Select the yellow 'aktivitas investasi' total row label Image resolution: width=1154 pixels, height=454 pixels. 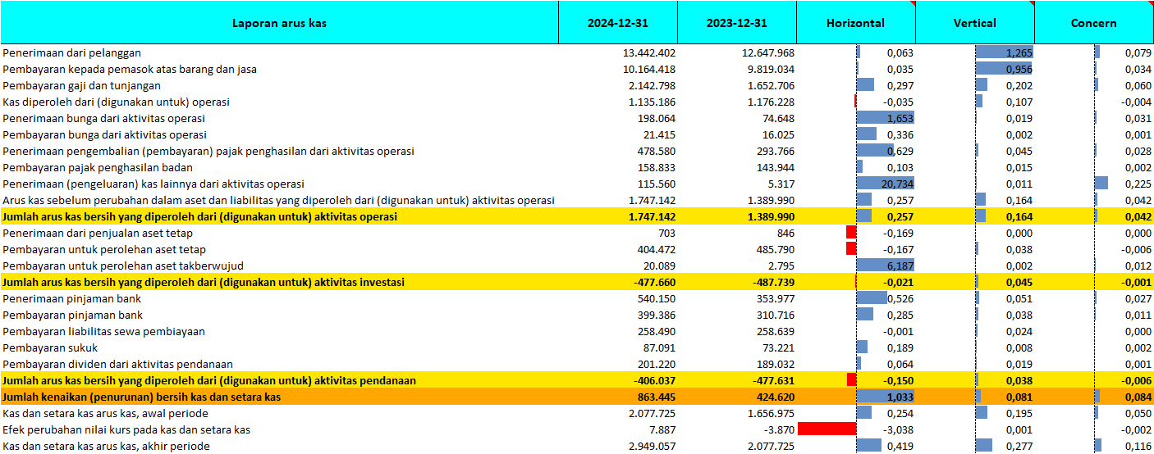point(204,283)
